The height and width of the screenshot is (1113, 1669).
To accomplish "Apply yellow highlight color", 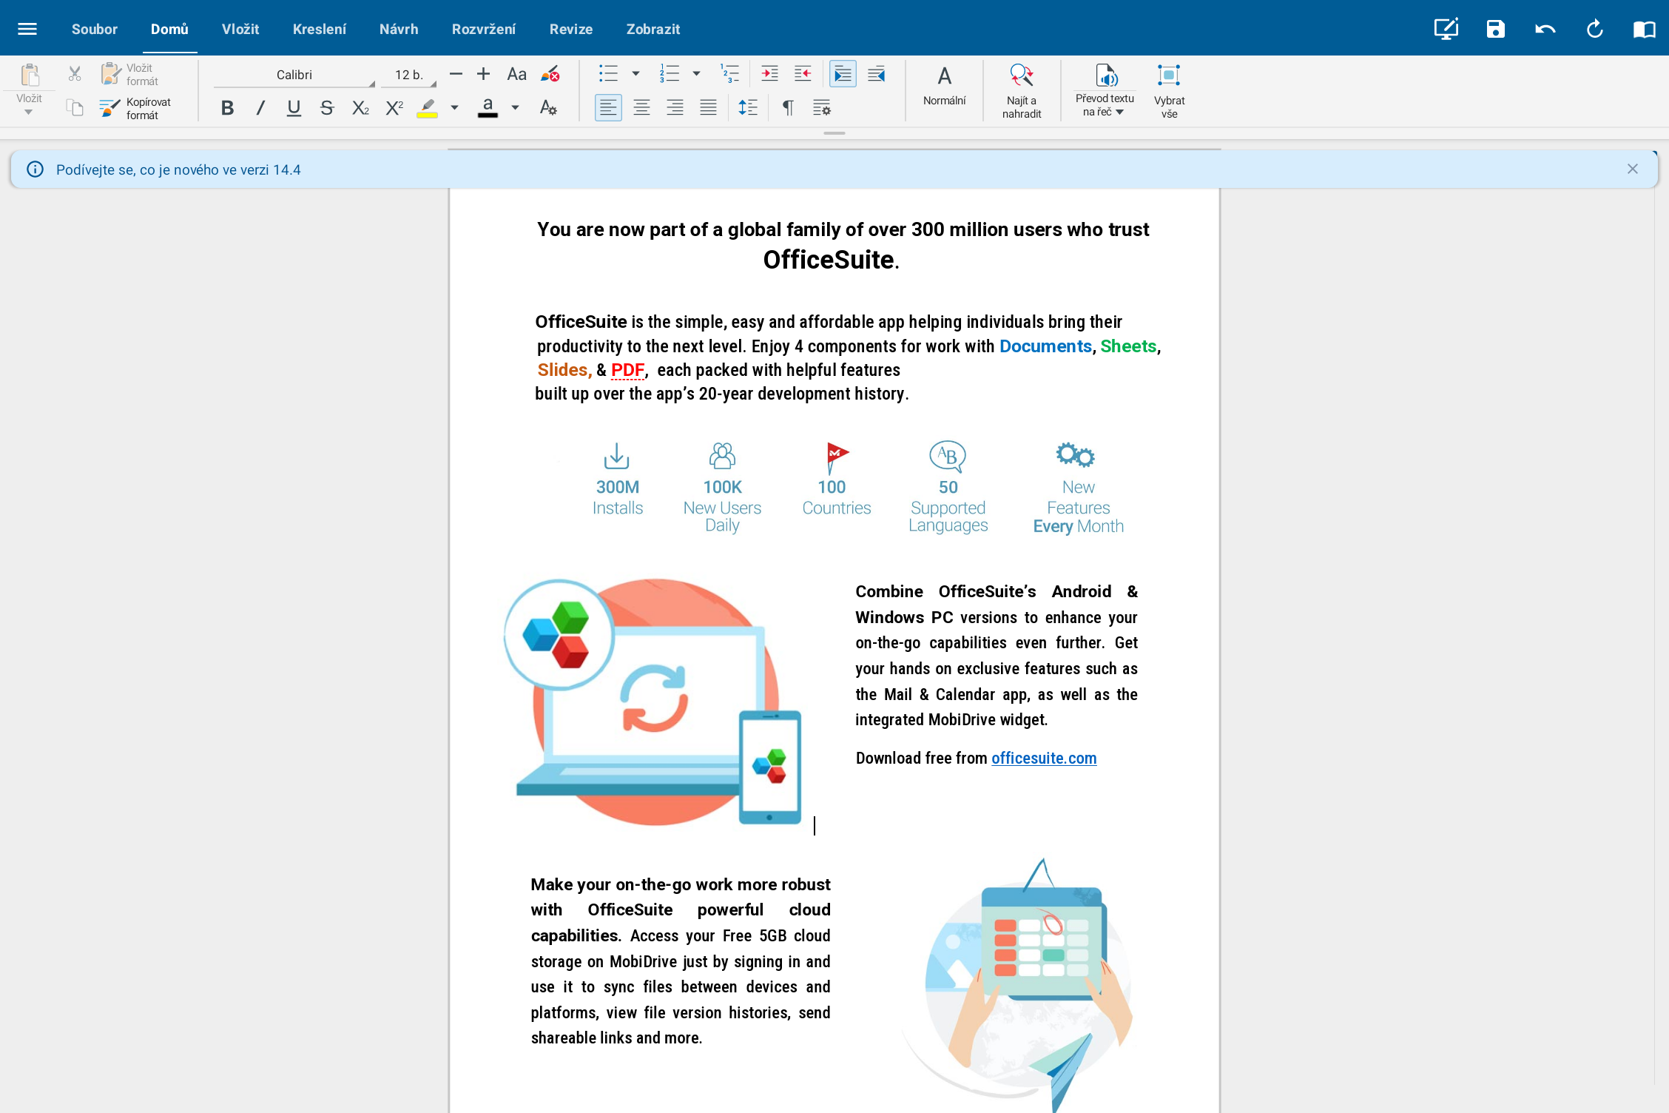I will [x=427, y=108].
